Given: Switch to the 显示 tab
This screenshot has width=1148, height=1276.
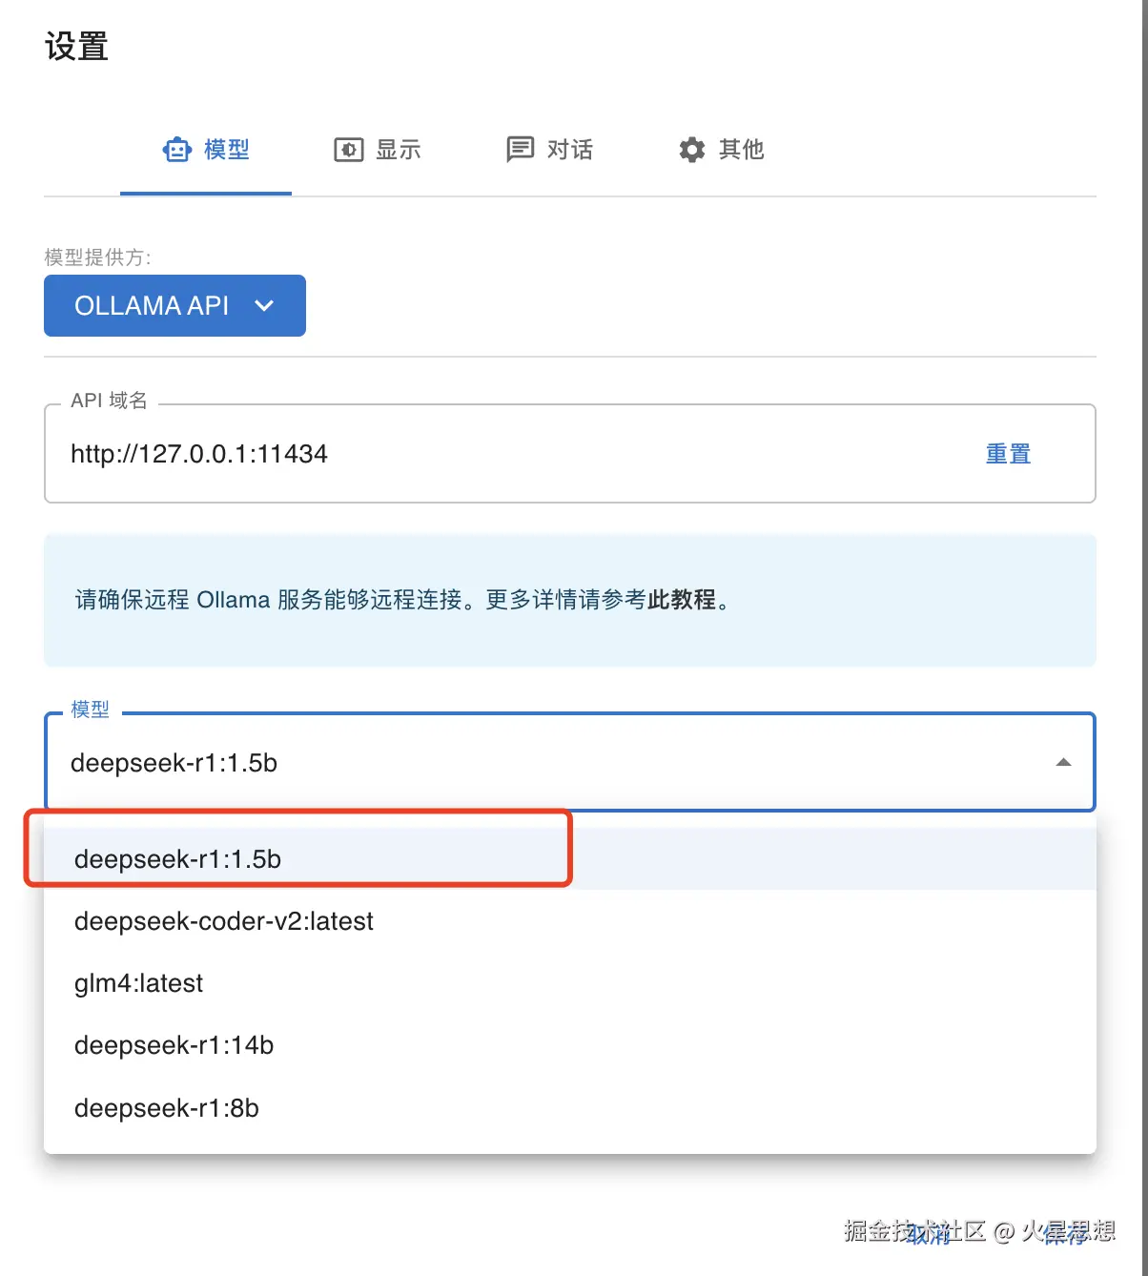Looking at the screenshot, I should pyautogui.click(x=378, y=150).
